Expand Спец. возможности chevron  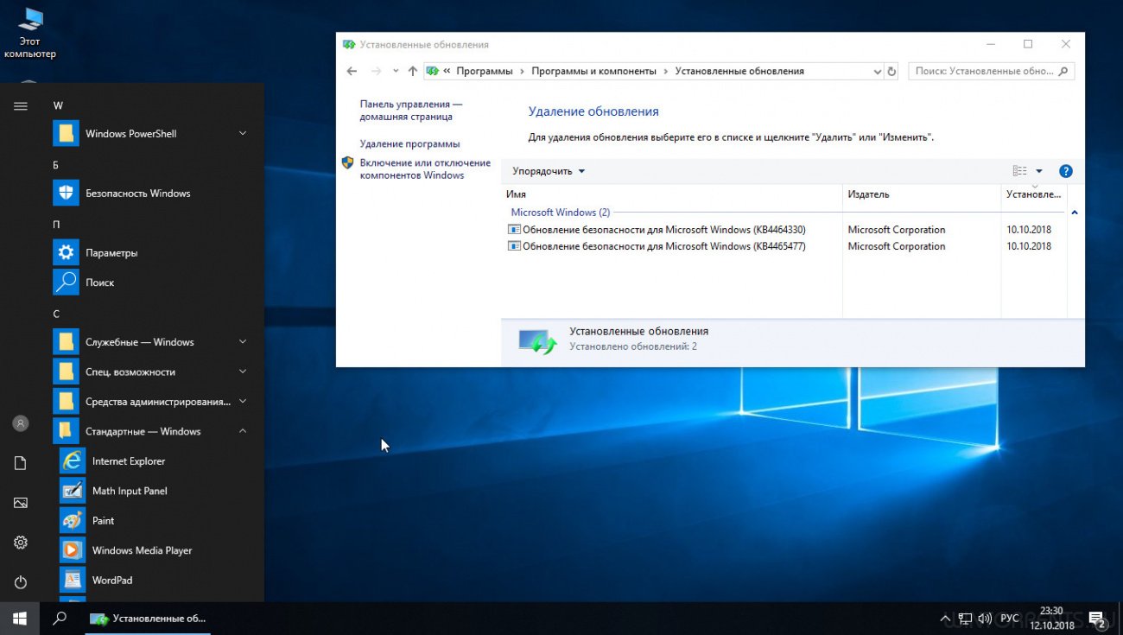[x=243, y=371]
